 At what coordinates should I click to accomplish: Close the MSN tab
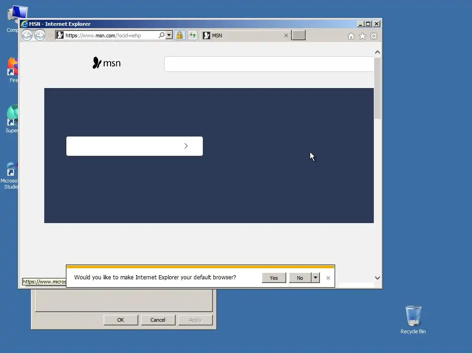(286, 35)
